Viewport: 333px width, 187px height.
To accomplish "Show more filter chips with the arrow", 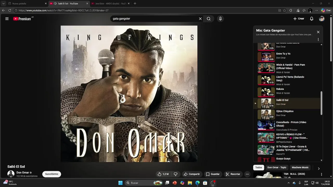I will click(319, 169).
